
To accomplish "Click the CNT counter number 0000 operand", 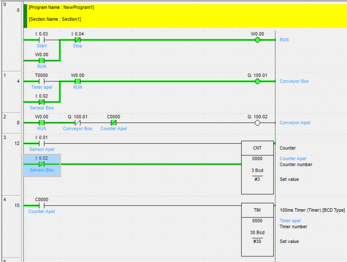I will tap(257, 158).
